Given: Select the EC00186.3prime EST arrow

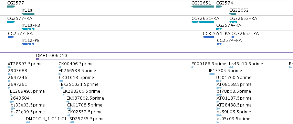Looking at the screenshot, I should pyautogui.click(x=192, y=67).
